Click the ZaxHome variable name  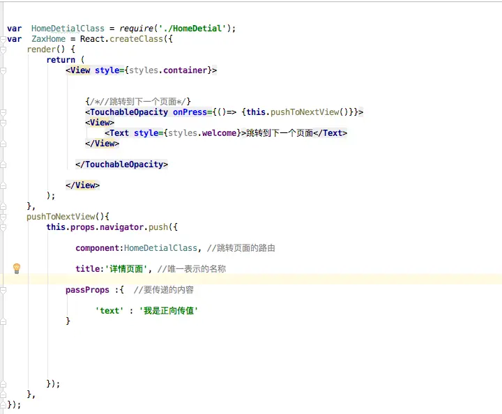pos(48,39)
